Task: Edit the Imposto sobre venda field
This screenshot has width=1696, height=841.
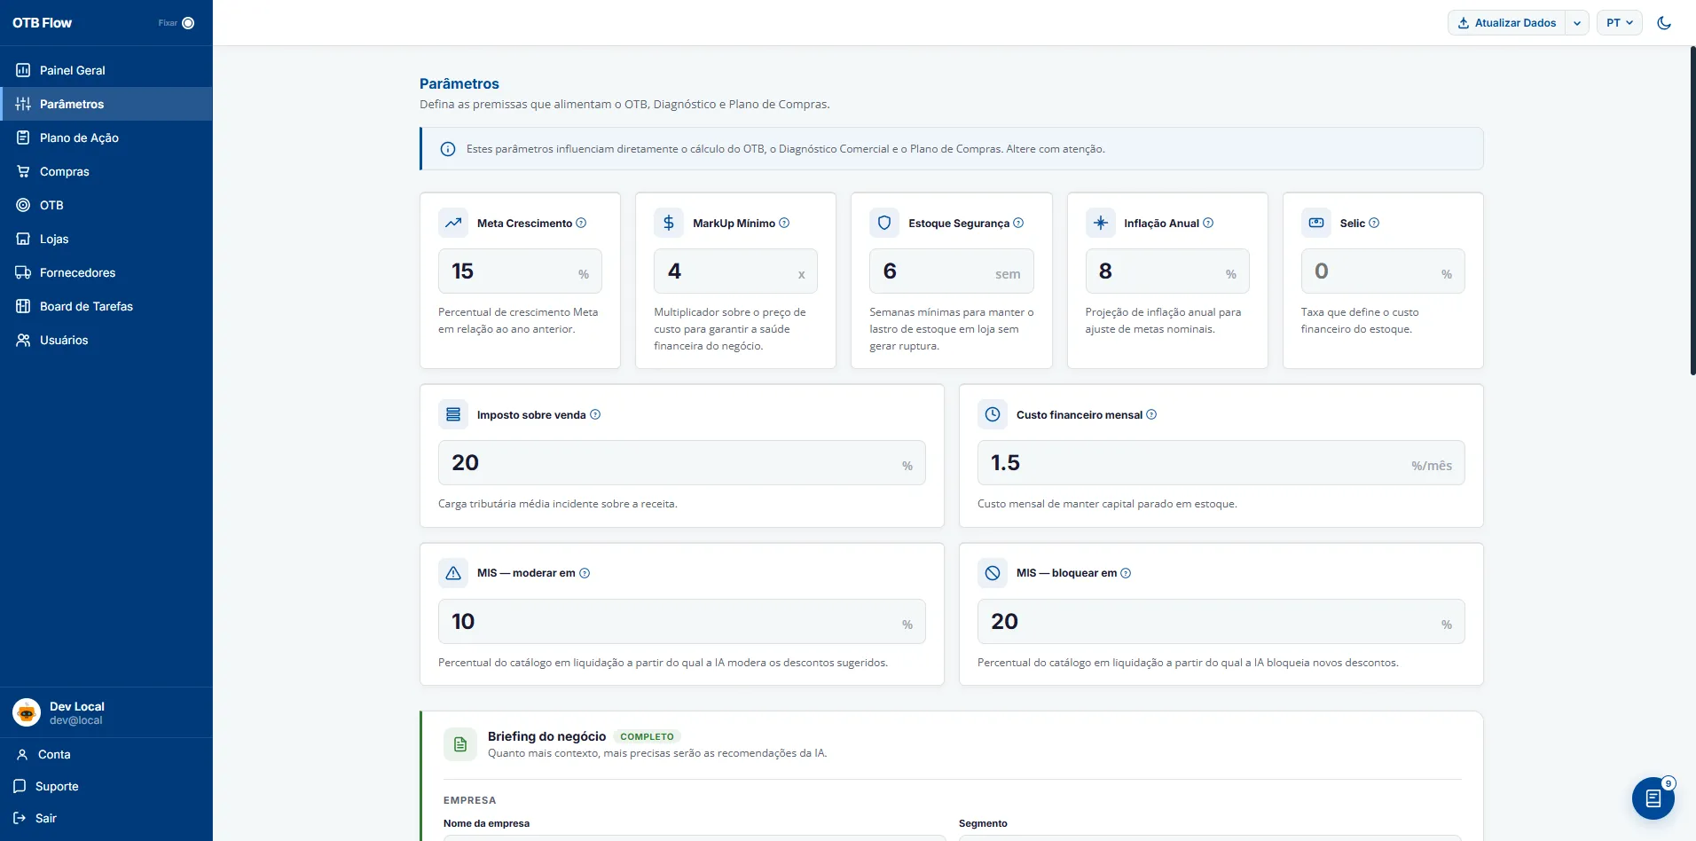Action: click(681, 463)
